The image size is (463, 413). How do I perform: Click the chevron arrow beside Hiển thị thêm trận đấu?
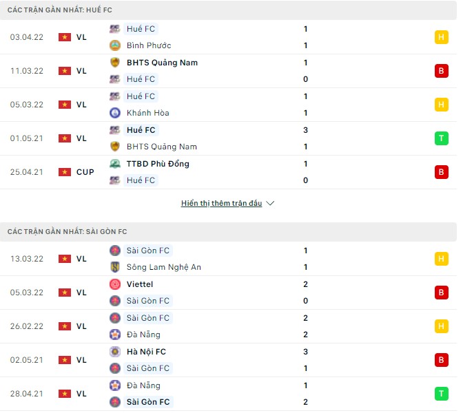tap(270, 204)
